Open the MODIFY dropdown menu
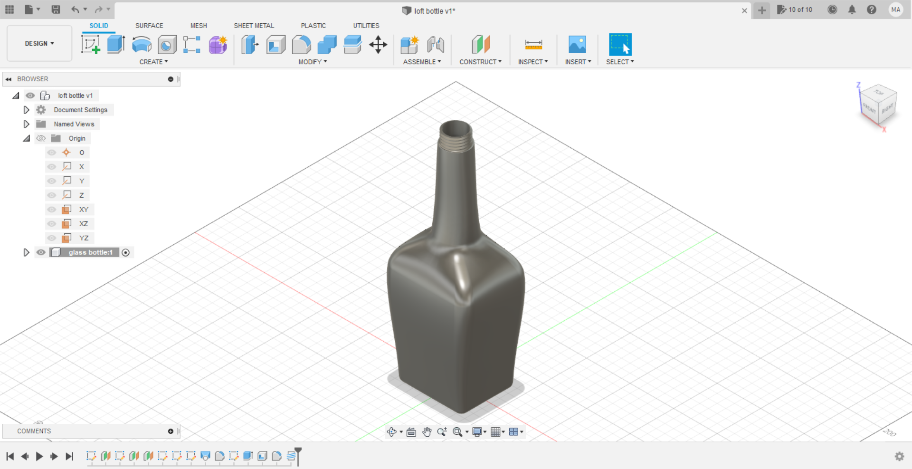This screenshot has width=912, height=469. point(313,62)
